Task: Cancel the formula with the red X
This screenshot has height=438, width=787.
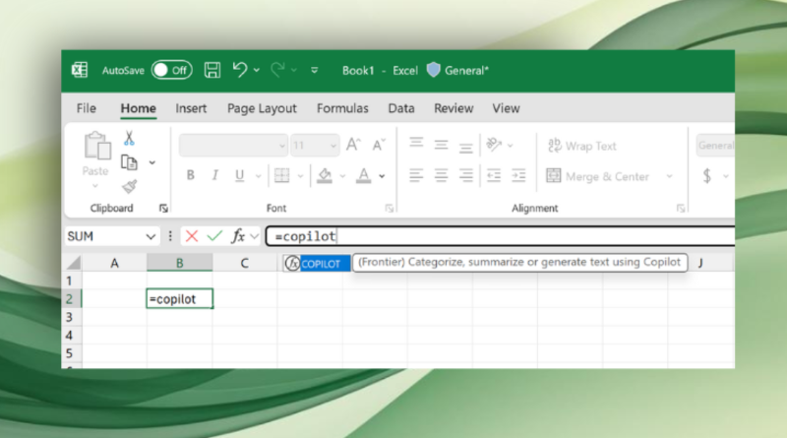Action: [191, 236]
